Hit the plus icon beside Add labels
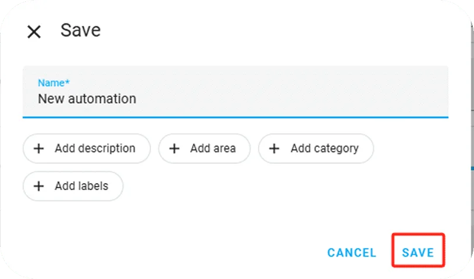Viewport: 474px width, 279px height. pos(39,186)
